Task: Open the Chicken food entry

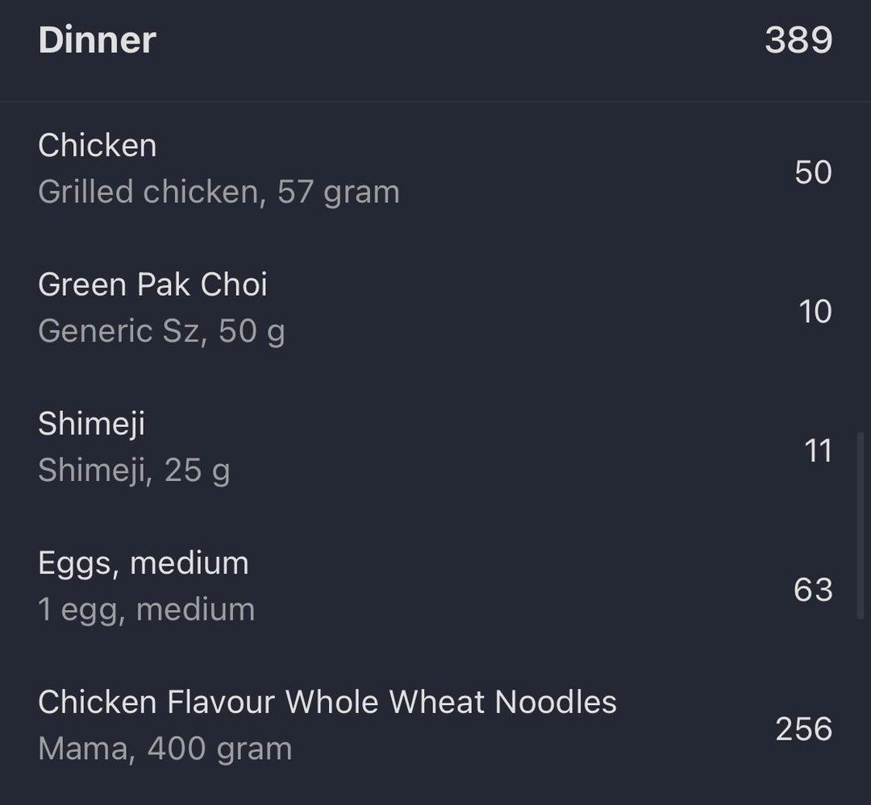Action: 97,146
